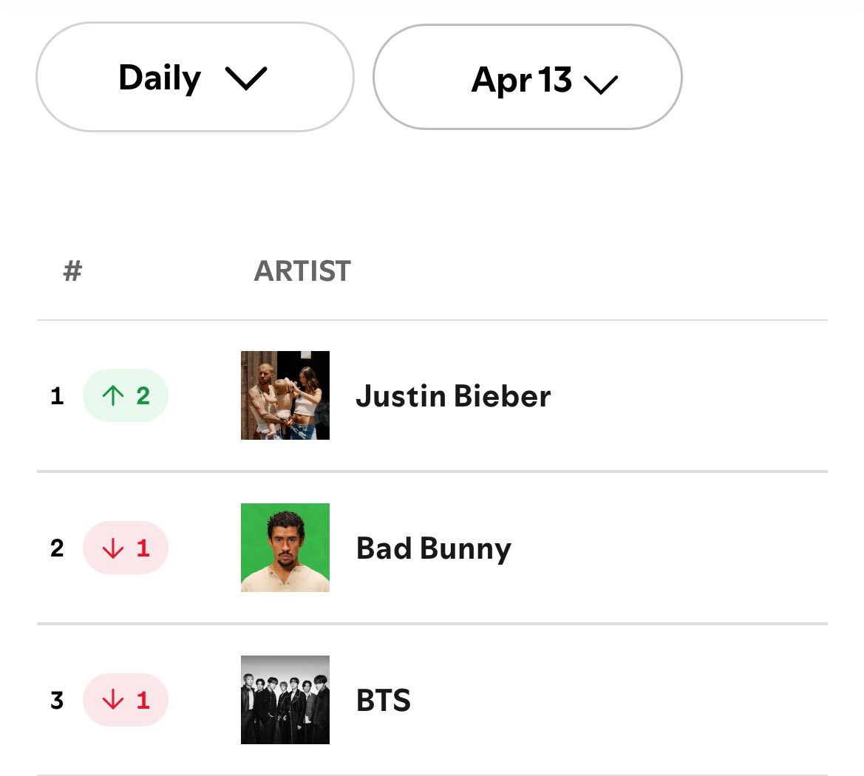
Task: Click the red down arrow for BTS
Action: coord(112,700)
